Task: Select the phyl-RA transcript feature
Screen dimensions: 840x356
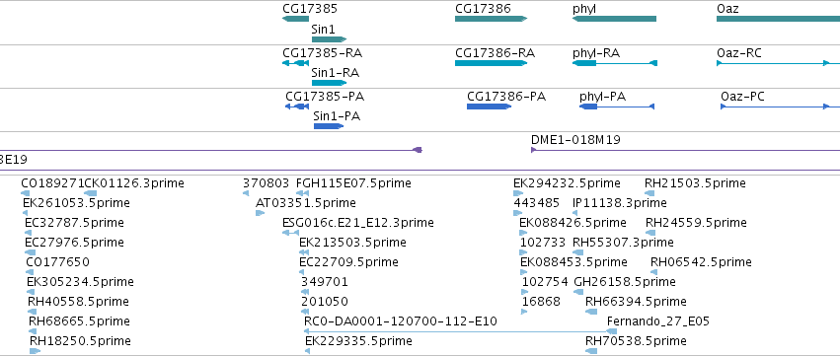Action: coord(615,63)
